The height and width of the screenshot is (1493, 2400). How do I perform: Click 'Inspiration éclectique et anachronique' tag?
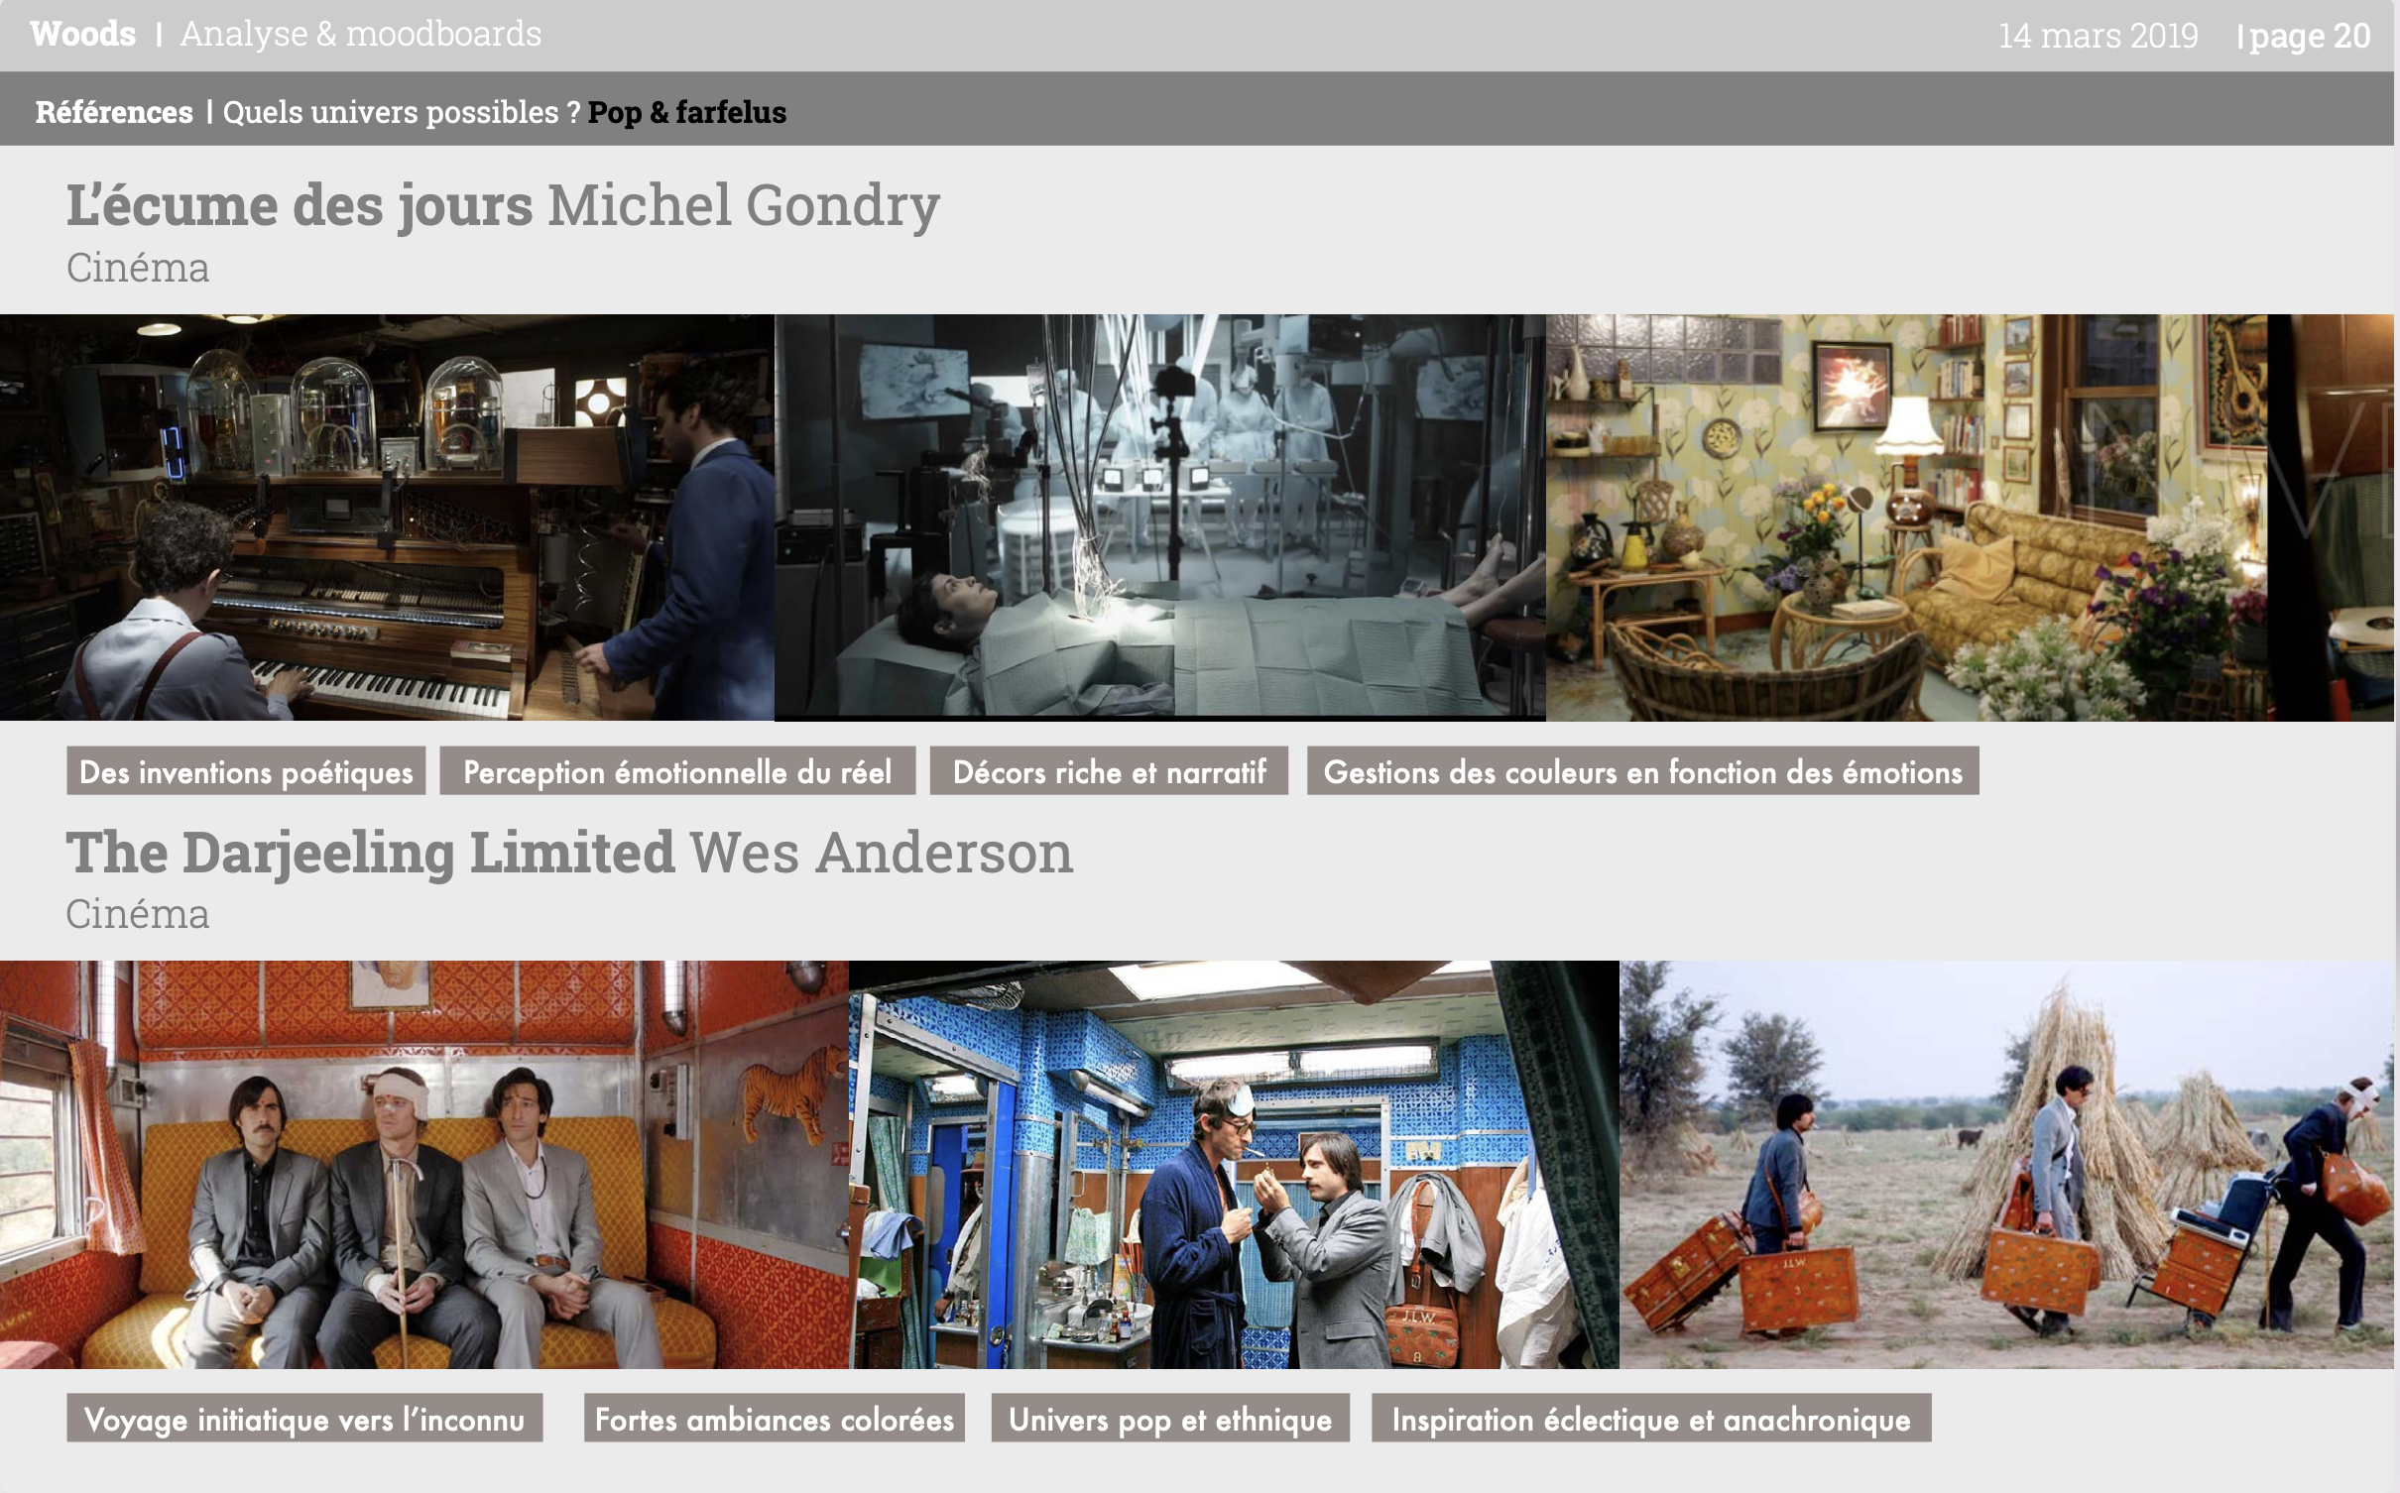(x=1651, y=1419)
